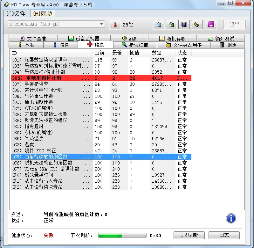Select highlighted row (C5) 当前待映射的扇区数
This screenshot has height=248, width=254.
101,157
